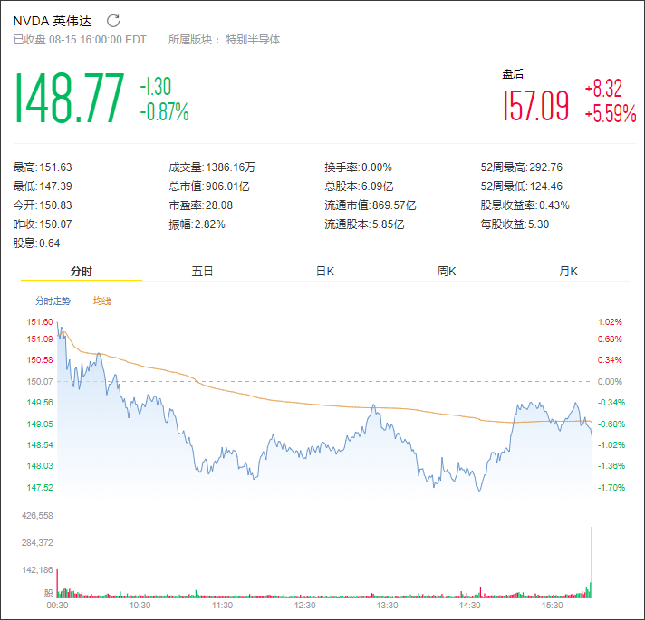Toggle the 均线 legend line
Screen dimensions: 645x620
pos(102,300)
